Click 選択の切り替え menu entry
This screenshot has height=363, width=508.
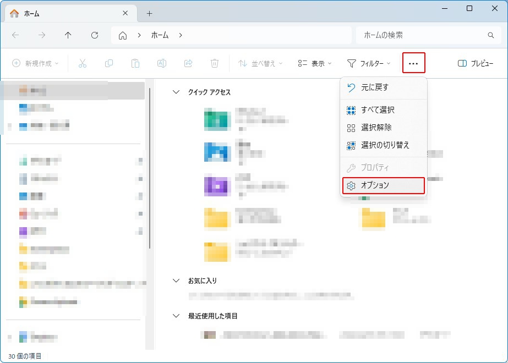point(384,145)
